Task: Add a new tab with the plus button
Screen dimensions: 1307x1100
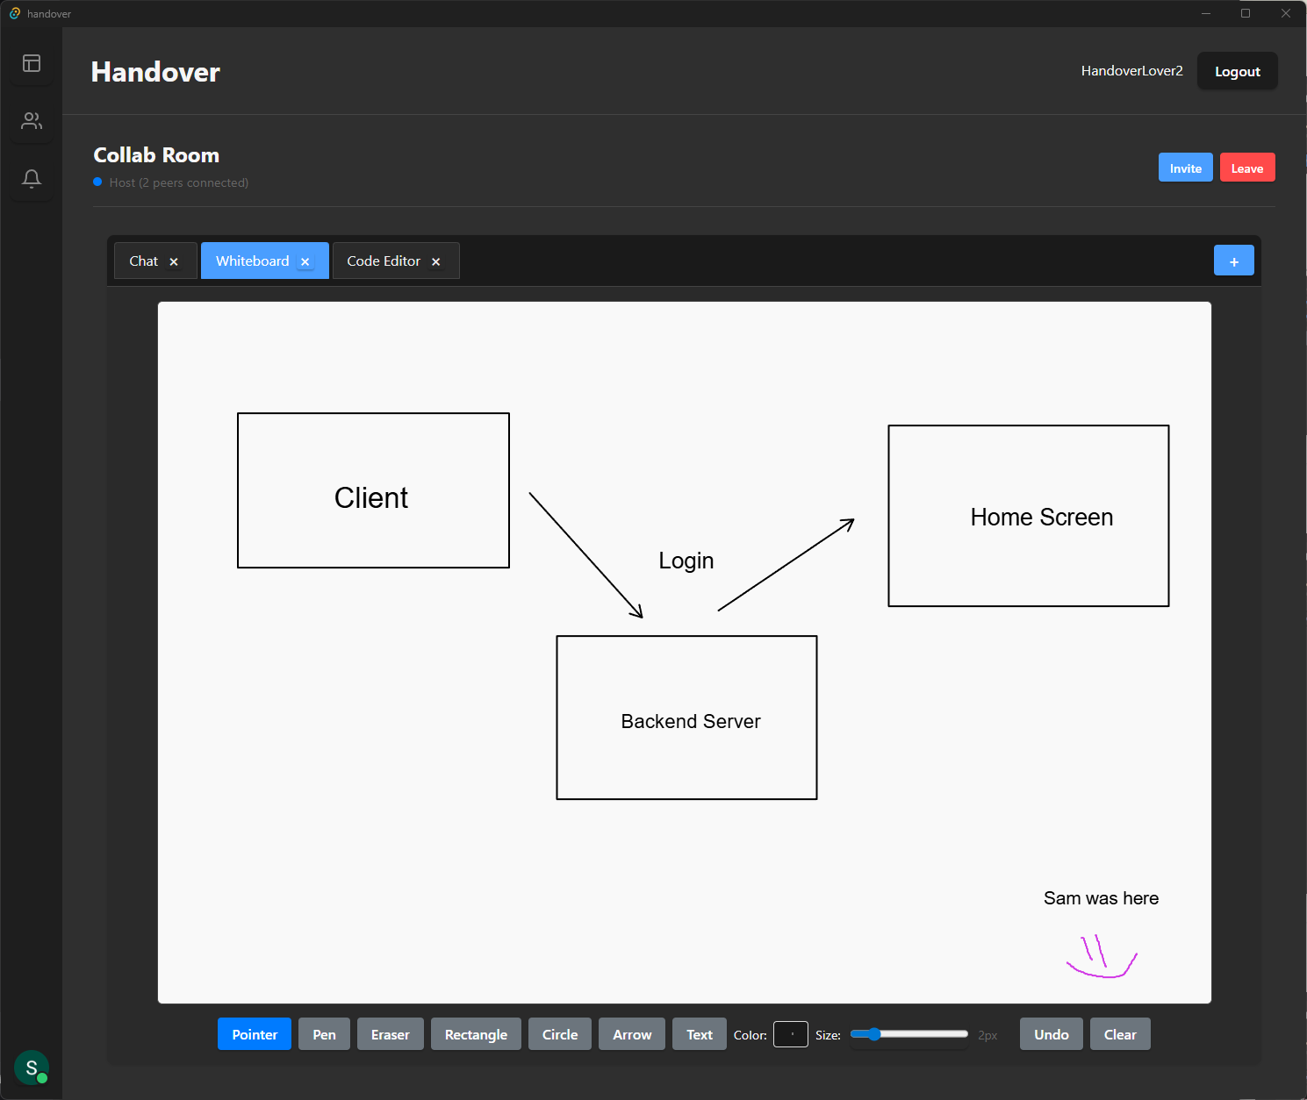Action: 1233,260
